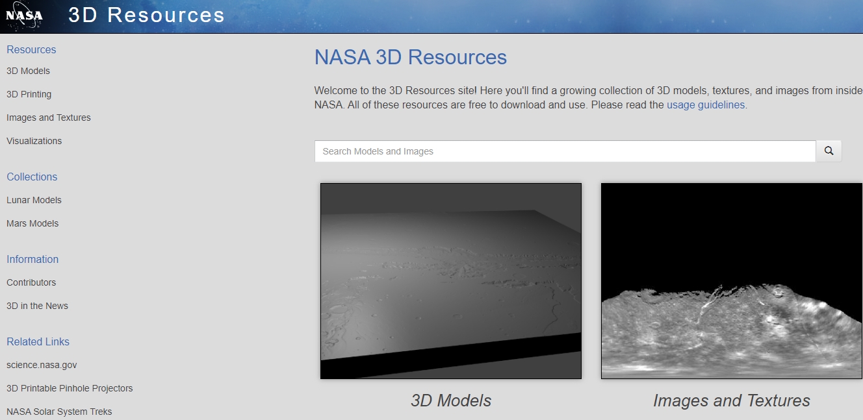The width and height of the screenshot is (863, 420).
Task: Click the NASA 3D Resources heading
Action: (x=411, y=57)
